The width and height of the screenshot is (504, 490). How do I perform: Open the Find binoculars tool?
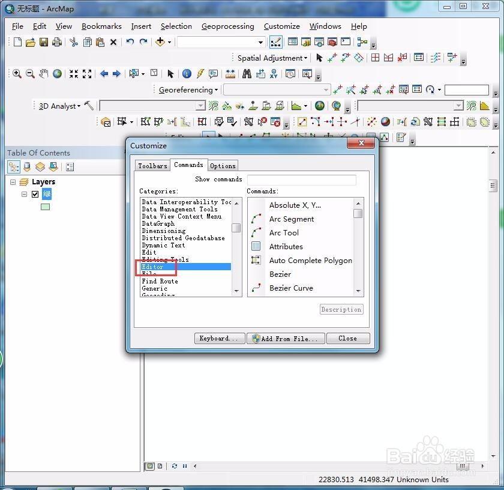[x=247, y=74]
